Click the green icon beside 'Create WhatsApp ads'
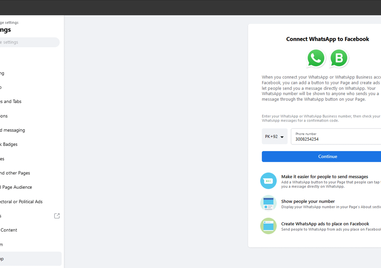This screenshot has width=381, height=268. pyautogui.click(x=268, y=226)
